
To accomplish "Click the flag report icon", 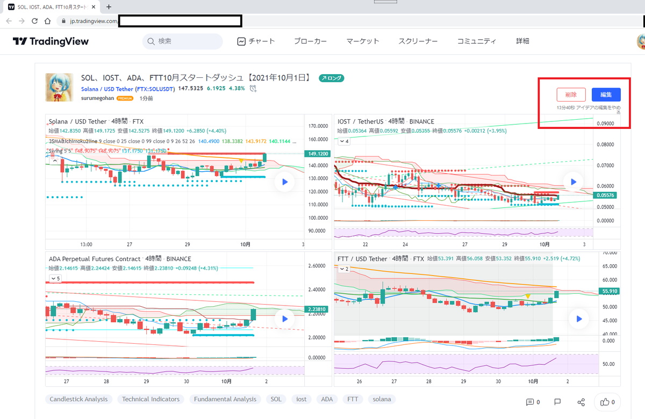I will (x=557, y=402).
